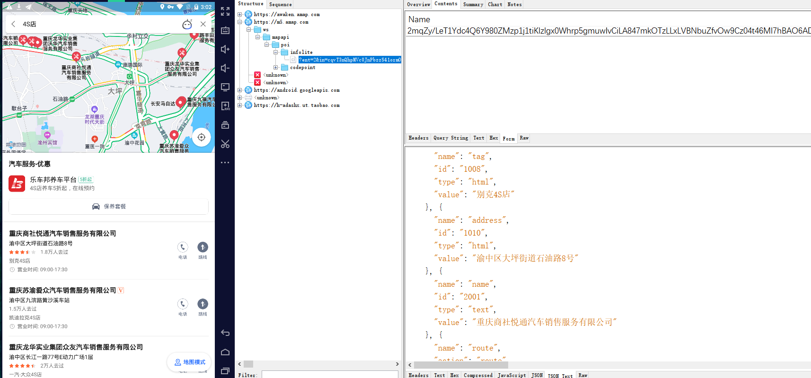Click the 4S店 search field
Viewport: 811px width, 378px height.
point(99,24)
